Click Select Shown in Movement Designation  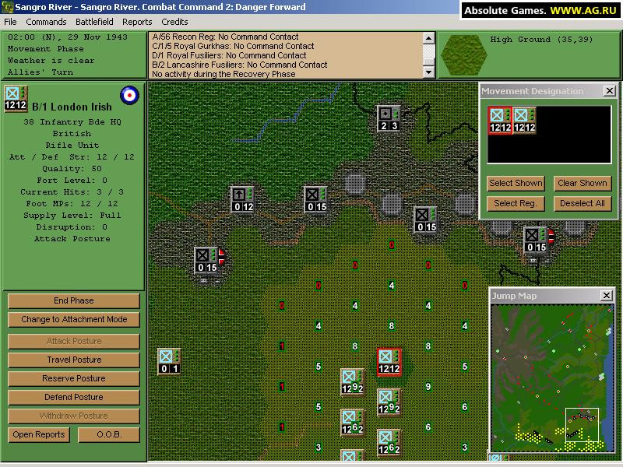[x=516, y=183]
